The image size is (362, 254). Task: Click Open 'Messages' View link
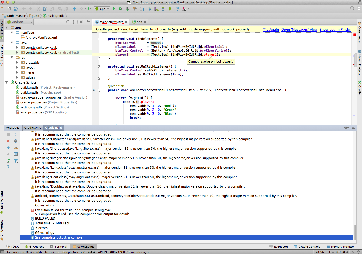point(299,29)
